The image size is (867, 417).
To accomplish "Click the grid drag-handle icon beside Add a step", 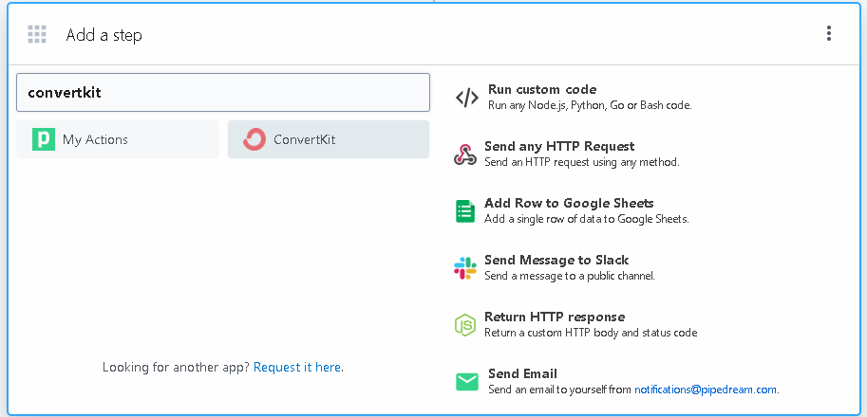I will pyautogui.click(x=37, y=34).
